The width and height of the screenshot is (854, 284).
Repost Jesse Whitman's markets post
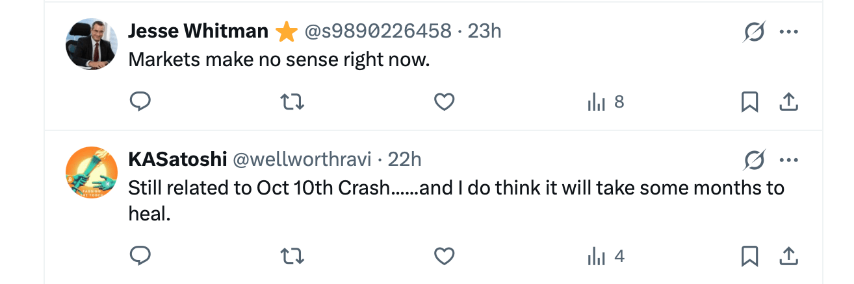(x=292, y=102)
